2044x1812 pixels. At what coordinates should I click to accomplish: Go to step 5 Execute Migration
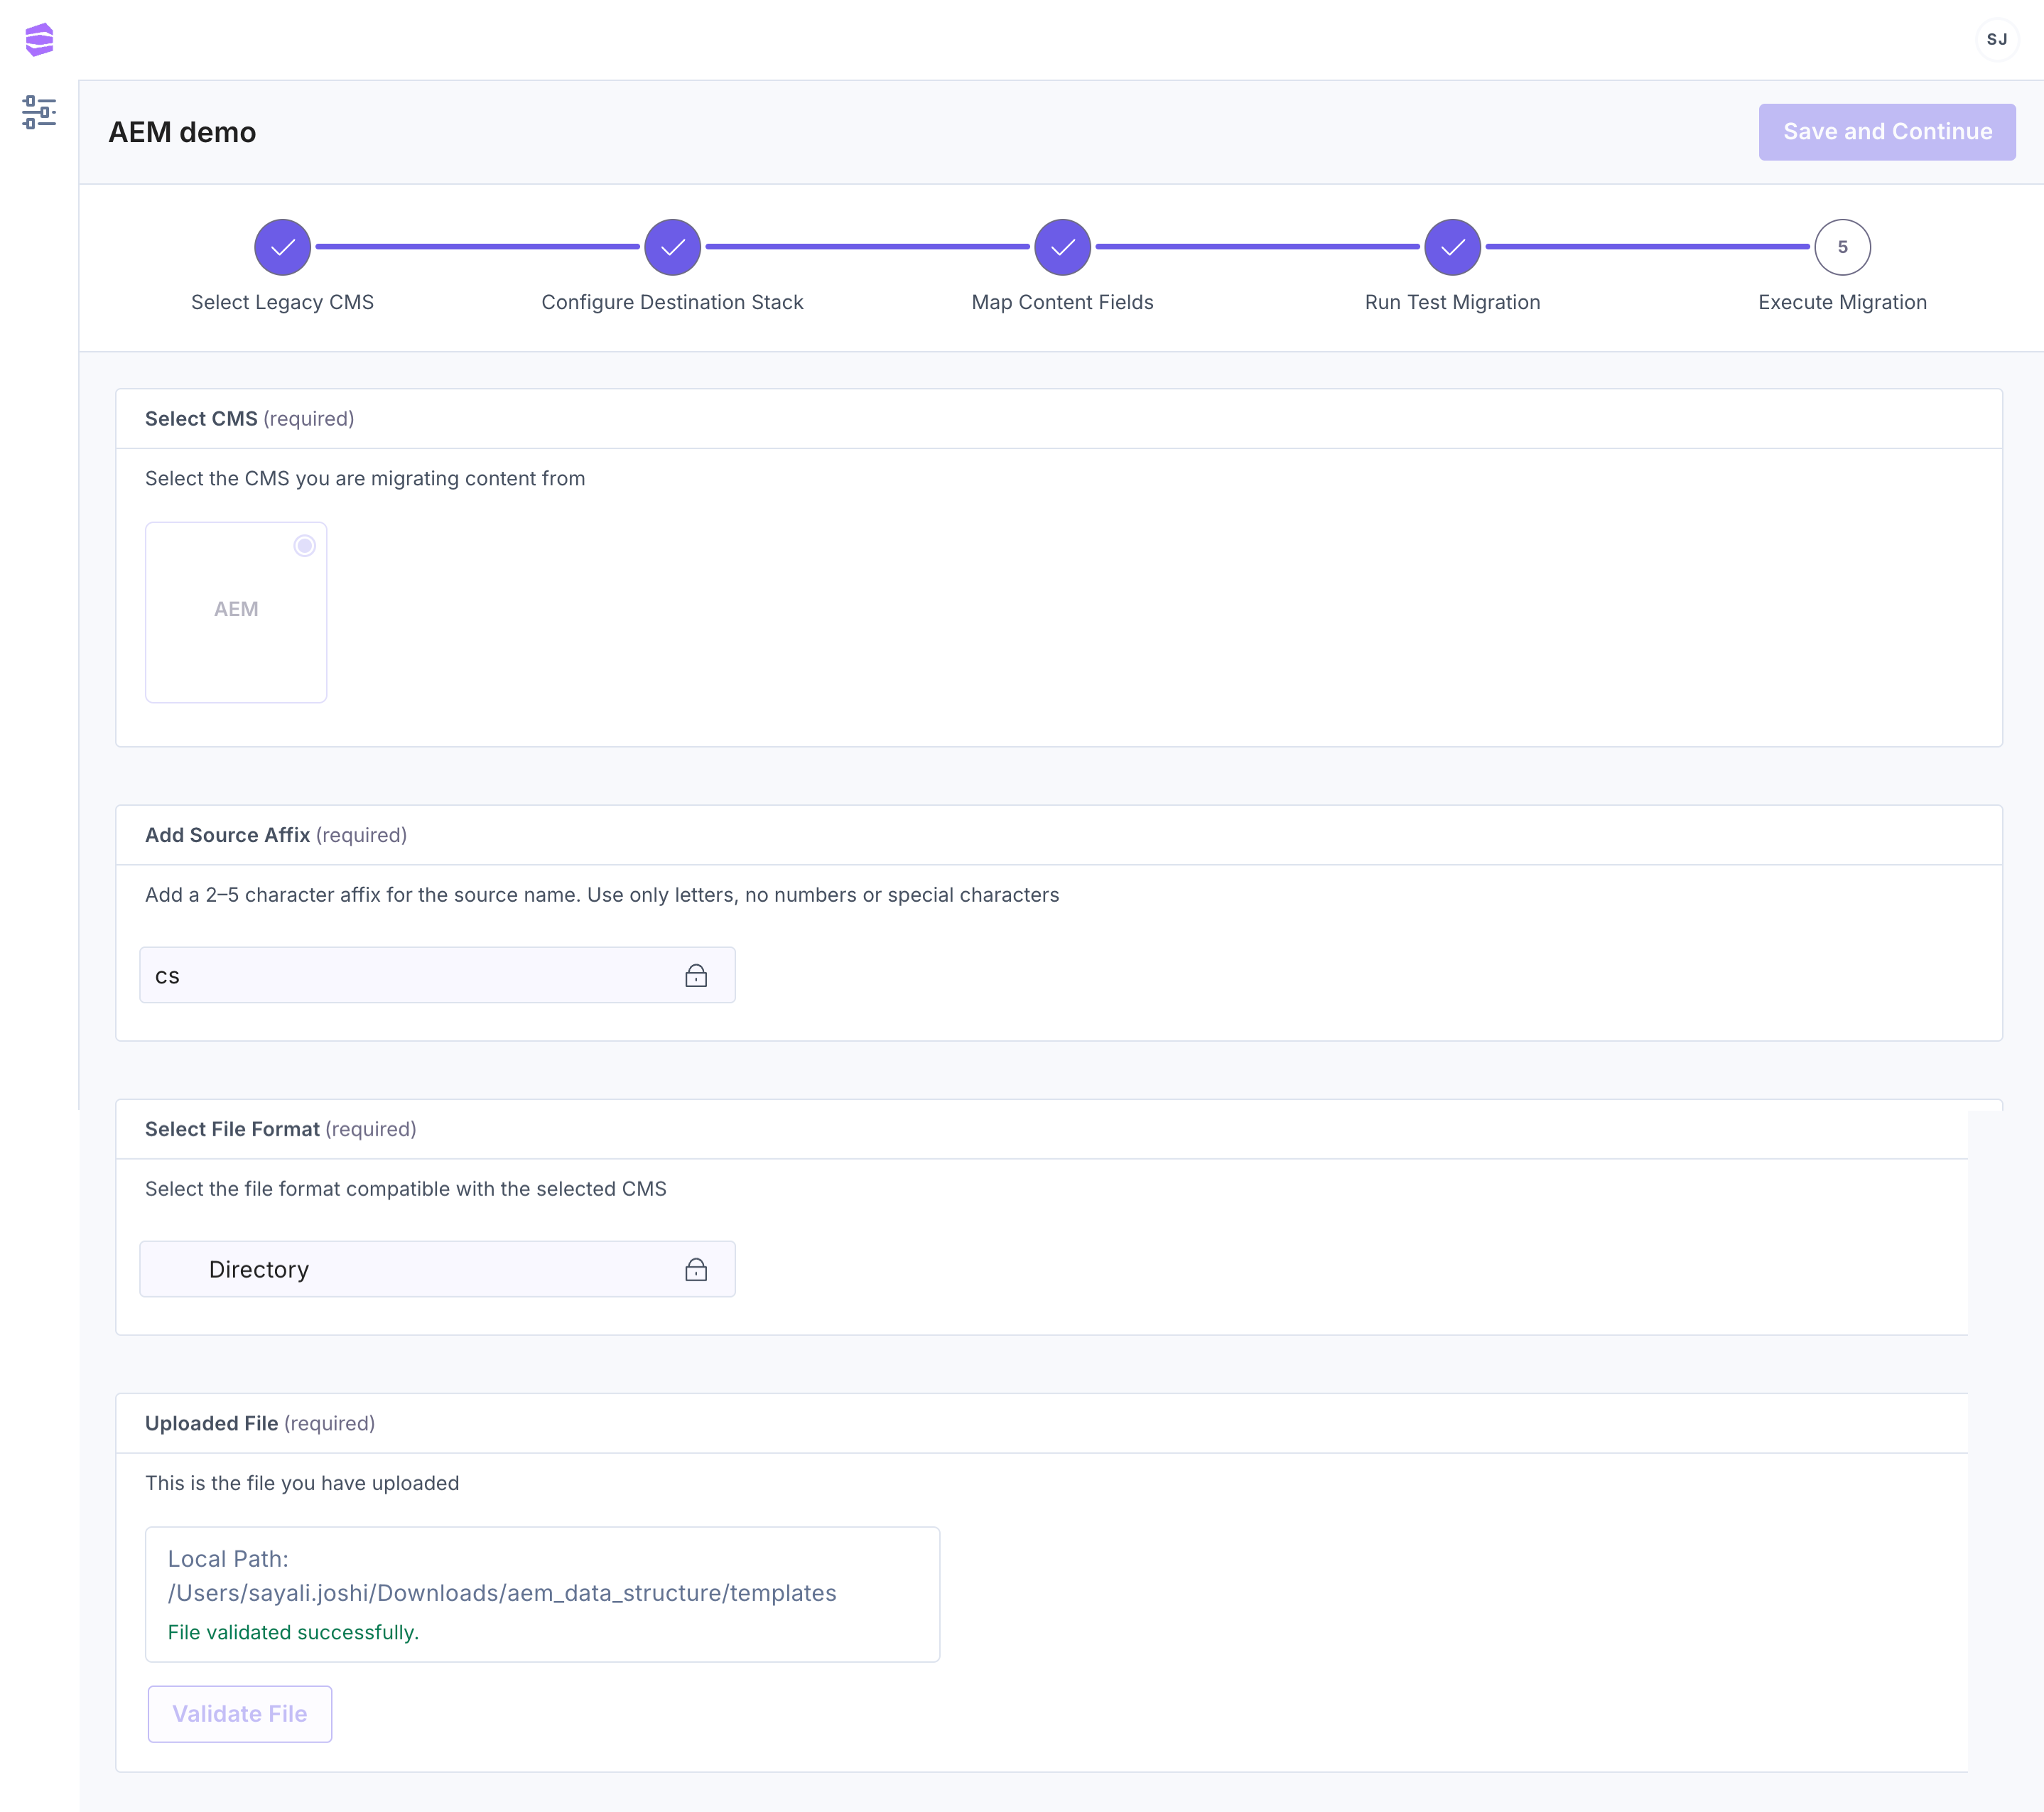pyautogui.click(x=1842, y=247)
